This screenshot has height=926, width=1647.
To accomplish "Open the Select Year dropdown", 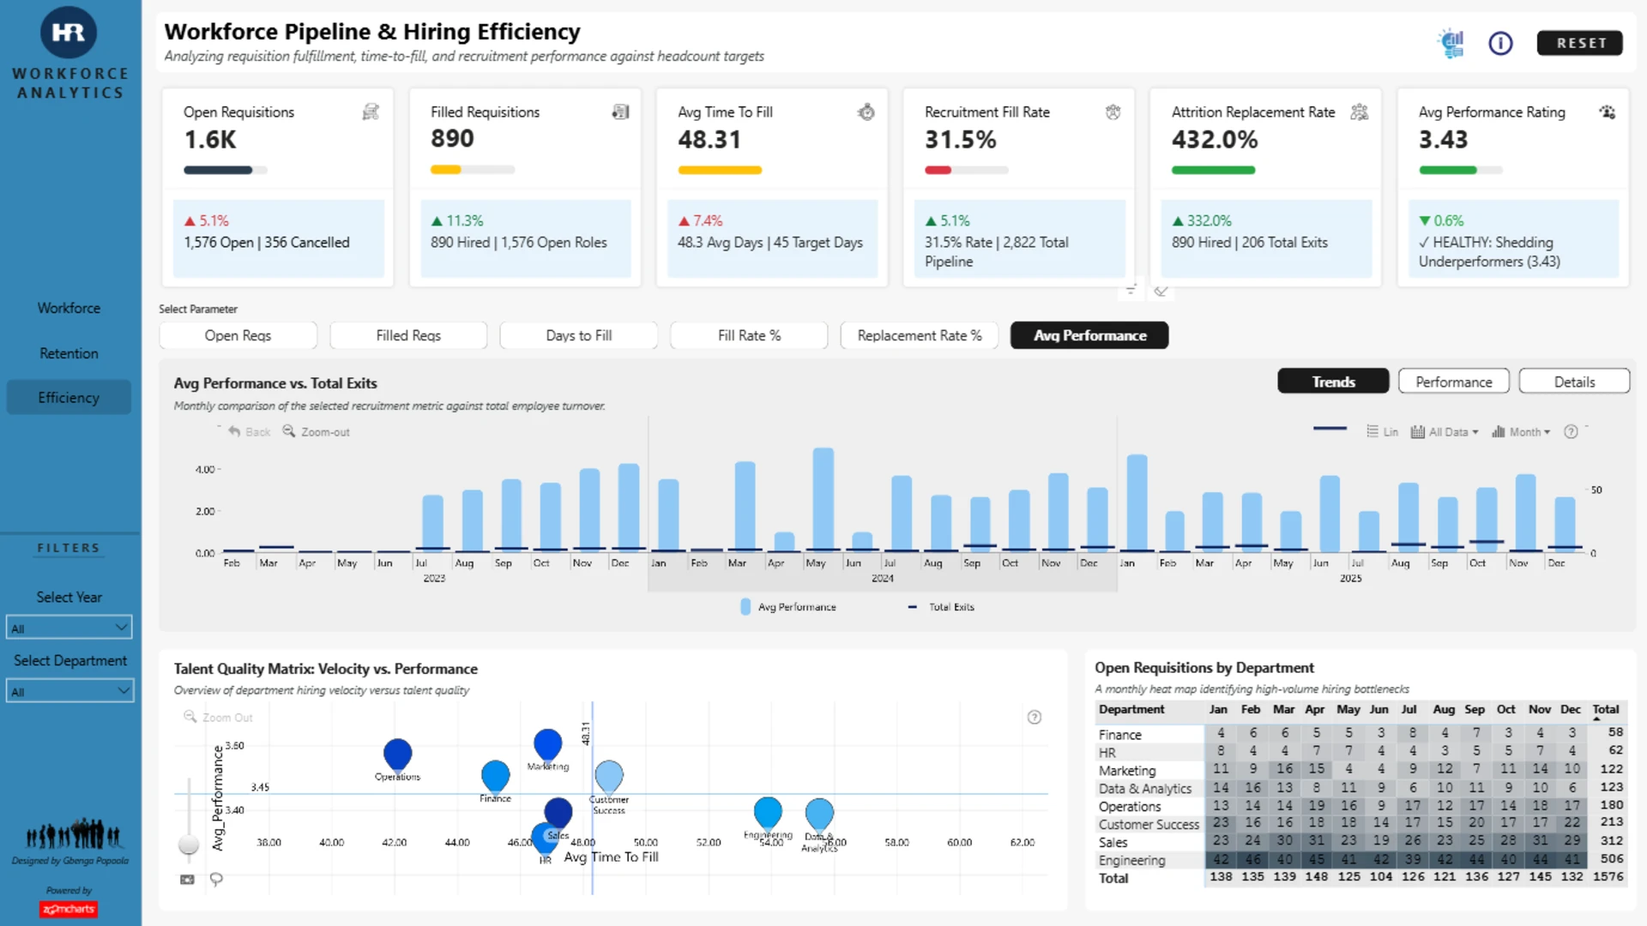I will pos(69,628).
